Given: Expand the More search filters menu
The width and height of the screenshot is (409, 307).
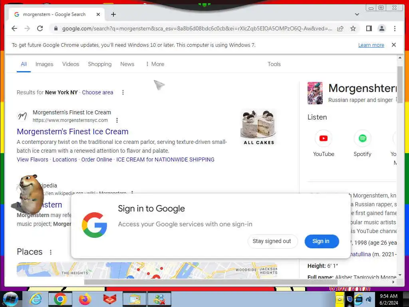Looking at the screenshot, I should 155,64.
